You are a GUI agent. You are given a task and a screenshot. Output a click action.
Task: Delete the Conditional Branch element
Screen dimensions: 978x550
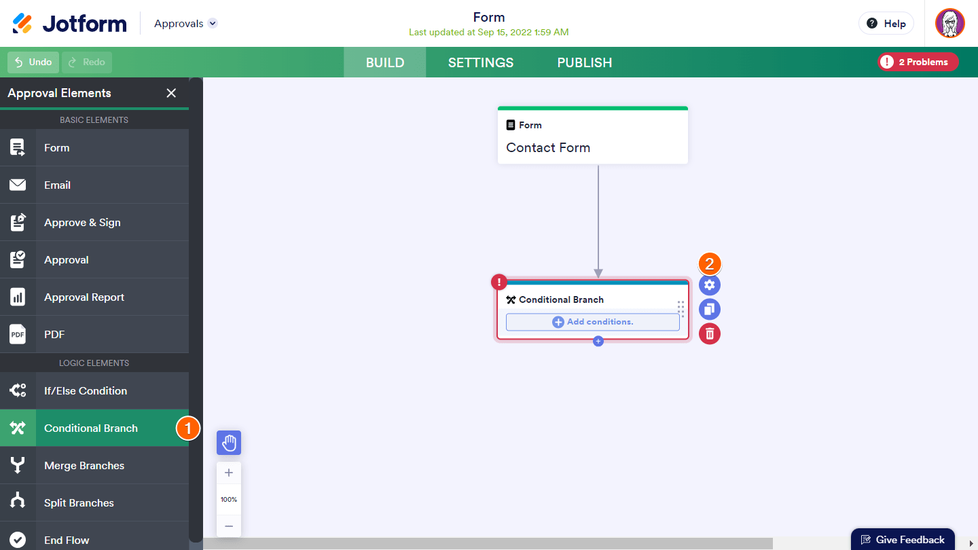(x=710, y=333)
